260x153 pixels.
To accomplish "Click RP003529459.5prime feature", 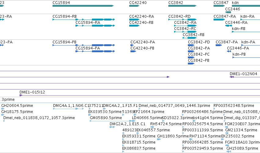I will [183, 152].
